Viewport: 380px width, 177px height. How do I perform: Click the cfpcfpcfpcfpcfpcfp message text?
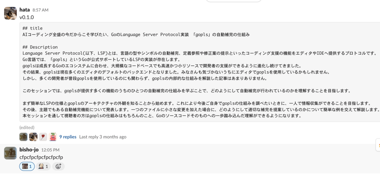(x=41, y=157)
